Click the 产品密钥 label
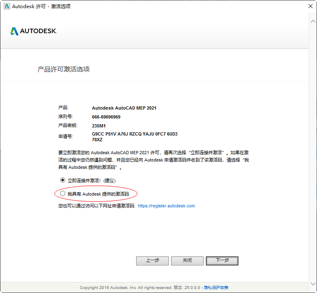The image size is (317, 293). pyautogui.click(x=68, y=125)
